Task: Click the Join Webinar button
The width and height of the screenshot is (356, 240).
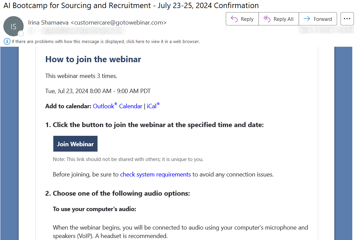Action: (75, 144)
